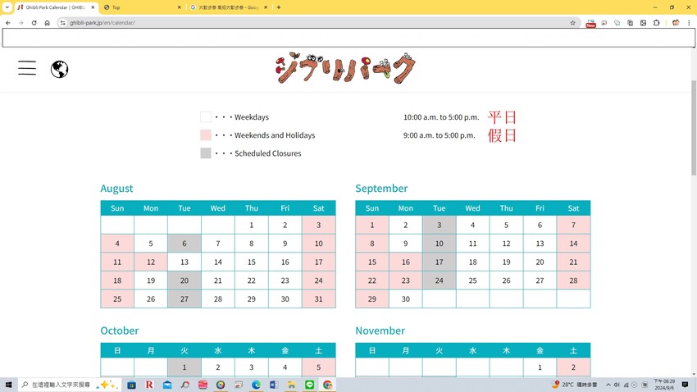Viewport: 697px width, 392px height.
Task: Open the Extensions puzzle menu
Action: [657, 23]
